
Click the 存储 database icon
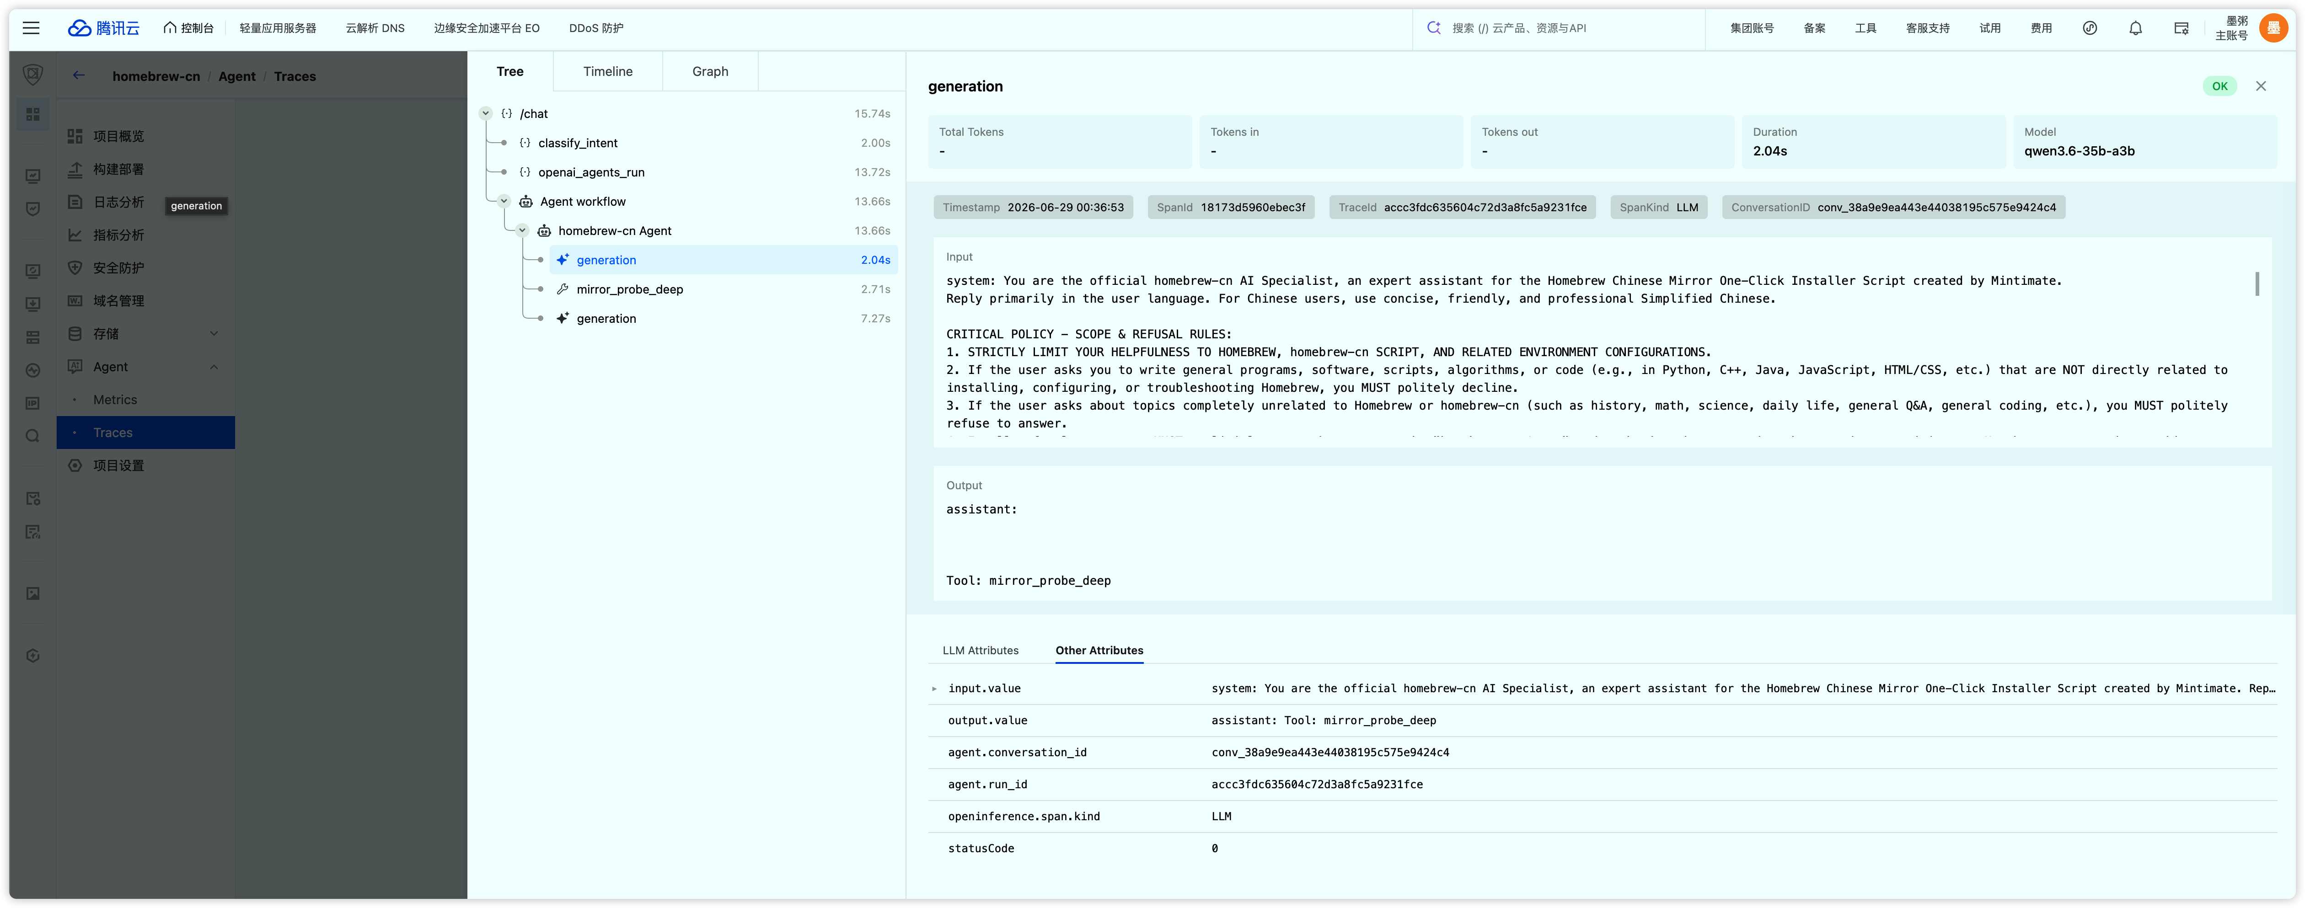pos(75,334)
